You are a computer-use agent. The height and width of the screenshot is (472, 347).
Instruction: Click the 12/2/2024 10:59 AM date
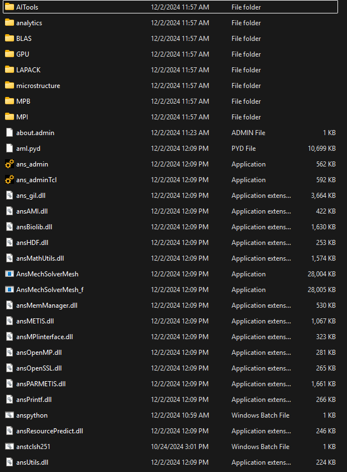(180, 415)
